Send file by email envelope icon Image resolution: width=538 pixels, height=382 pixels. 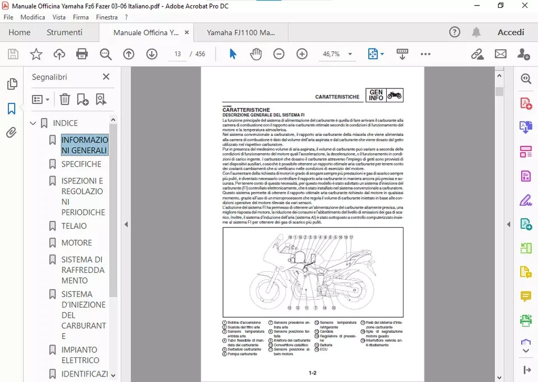pos(500,54)
